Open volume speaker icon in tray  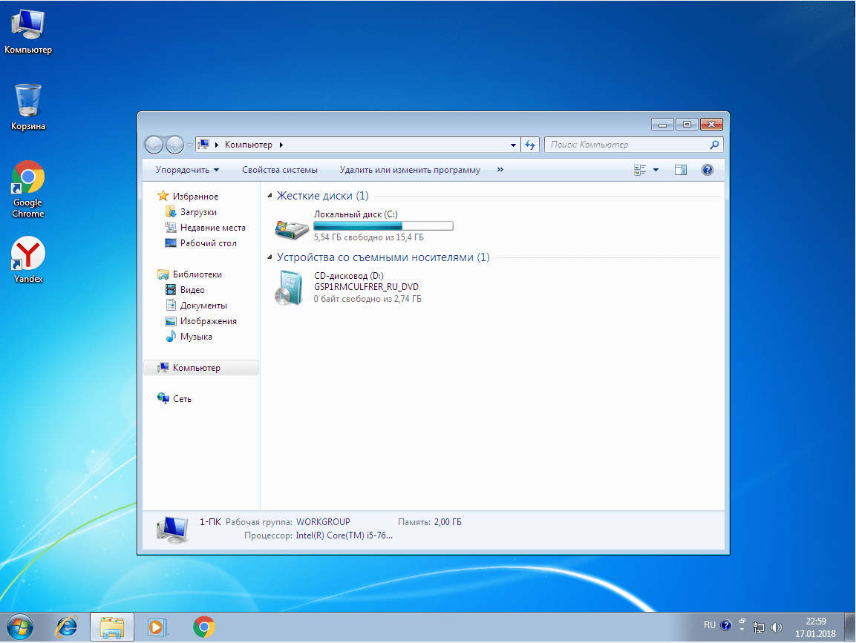point(777,627)
